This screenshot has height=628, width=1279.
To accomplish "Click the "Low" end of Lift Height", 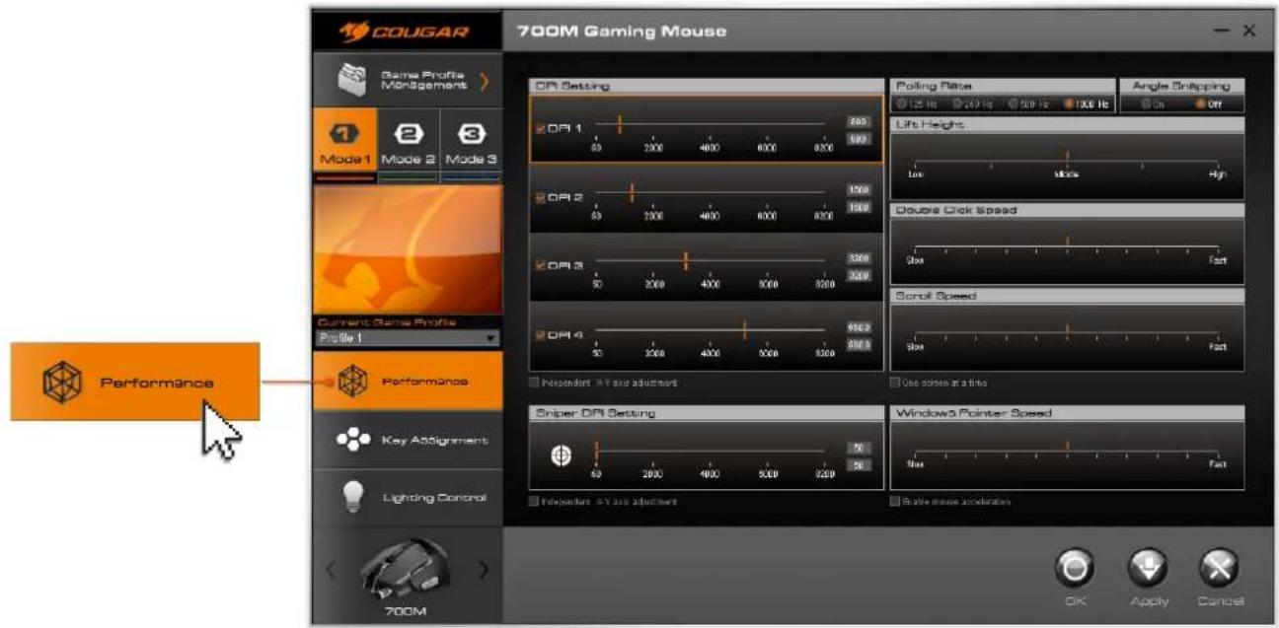I will (x=915, y=174).
